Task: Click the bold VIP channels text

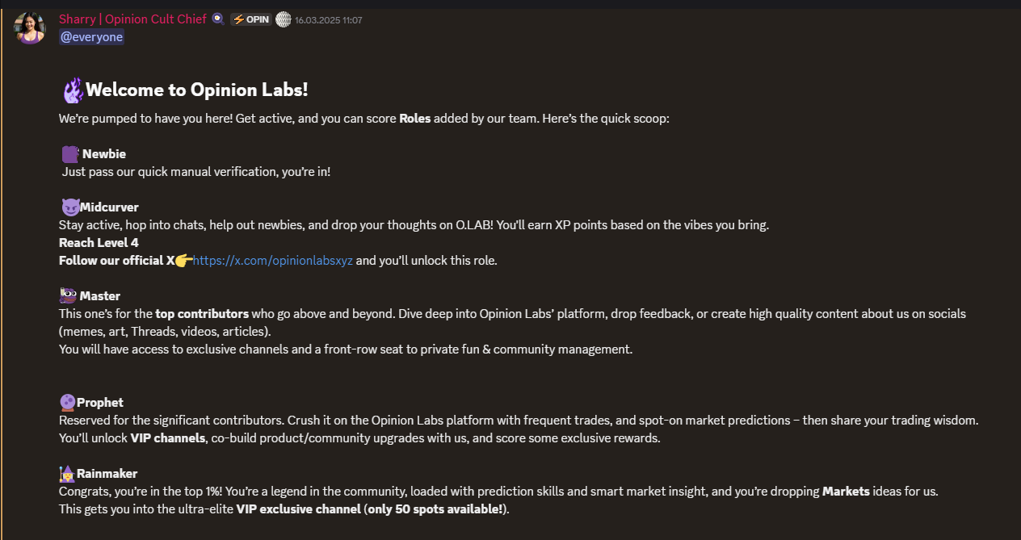Action: (168, 438)
